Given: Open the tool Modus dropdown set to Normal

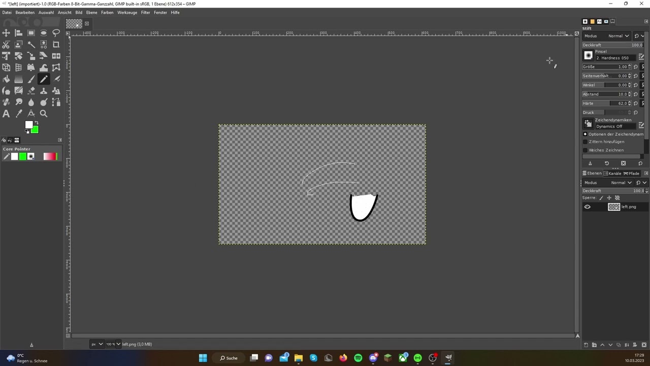Looking at the screenshot, I should [619, 36].
